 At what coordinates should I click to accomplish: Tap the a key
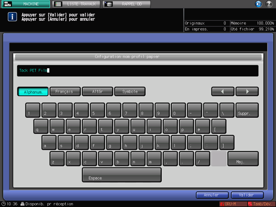[49, 142]
